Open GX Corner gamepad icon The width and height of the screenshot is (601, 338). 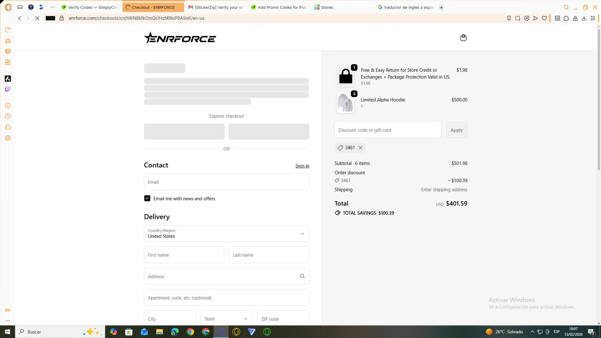(20, 7)
